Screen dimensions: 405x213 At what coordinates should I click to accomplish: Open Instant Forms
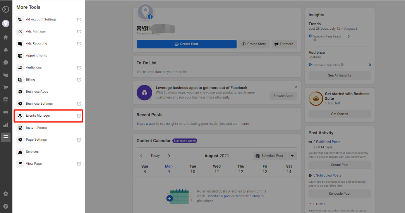(48, 128)
